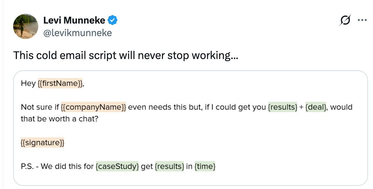Image resolution: width=373 pixels, height=189 pixels.
Task: Click the {results} tag in the P.S. line
Action: click(x=169, y=167)
